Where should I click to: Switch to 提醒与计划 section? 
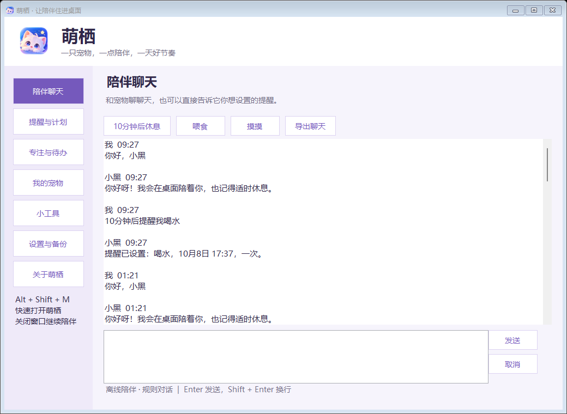[49, 121]
